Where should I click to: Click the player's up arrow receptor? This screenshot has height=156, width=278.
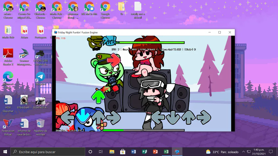pyautogui.click(x=188, y=117)
